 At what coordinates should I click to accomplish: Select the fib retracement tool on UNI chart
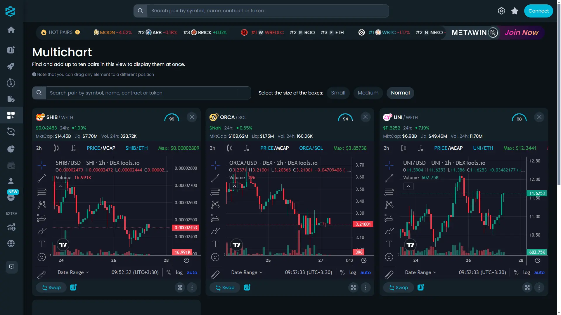(x=389, y=191)
